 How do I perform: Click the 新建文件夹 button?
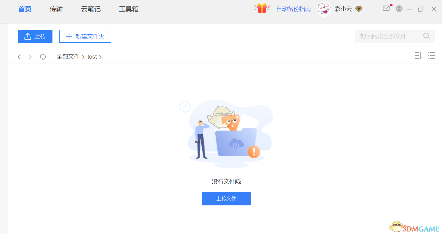[85, 36]
